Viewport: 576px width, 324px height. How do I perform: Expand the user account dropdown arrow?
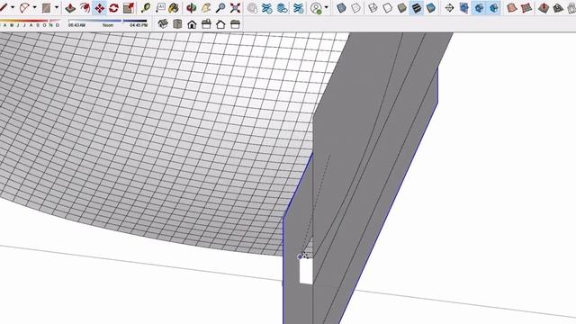coord(326,7)
